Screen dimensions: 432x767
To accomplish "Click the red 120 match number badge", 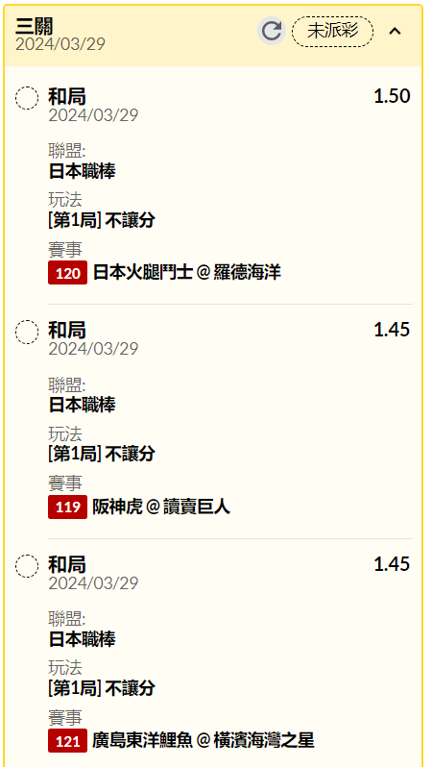I will click(67, 272).
